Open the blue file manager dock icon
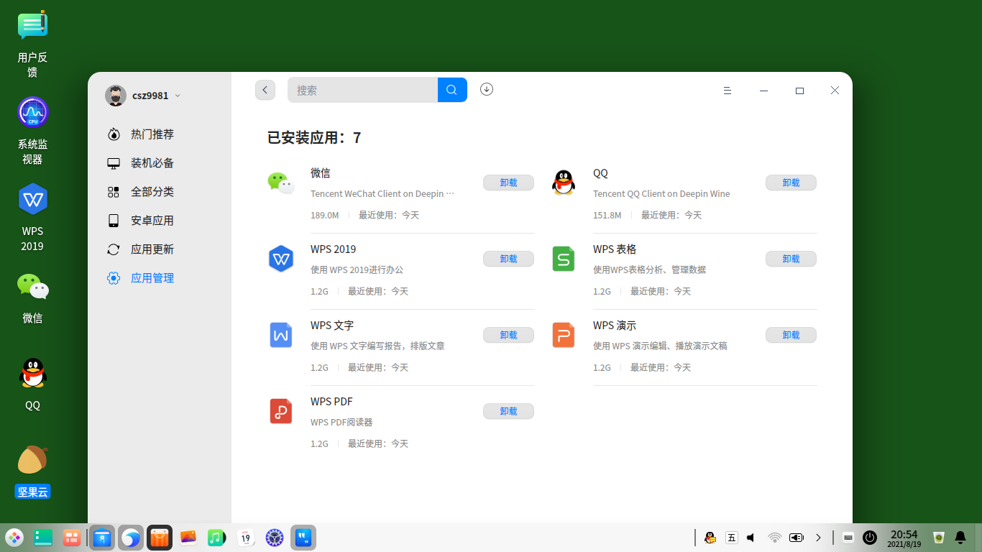This screenshot has width=982, height=552. tap(102, 538)
